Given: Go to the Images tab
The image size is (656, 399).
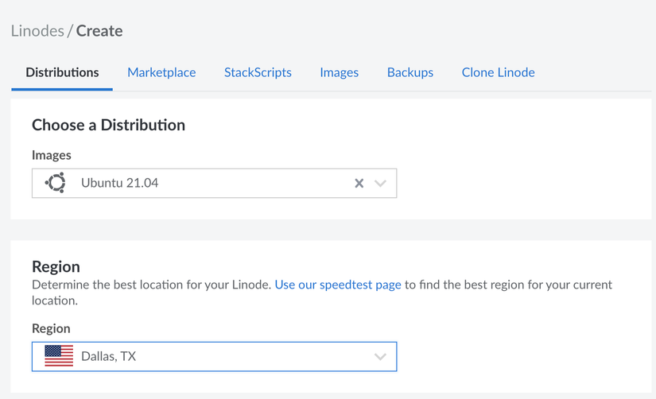Looking at the screenshot, I should tap(340, 72).
